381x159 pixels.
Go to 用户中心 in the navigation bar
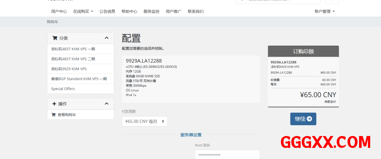click(x=59, y=11)
